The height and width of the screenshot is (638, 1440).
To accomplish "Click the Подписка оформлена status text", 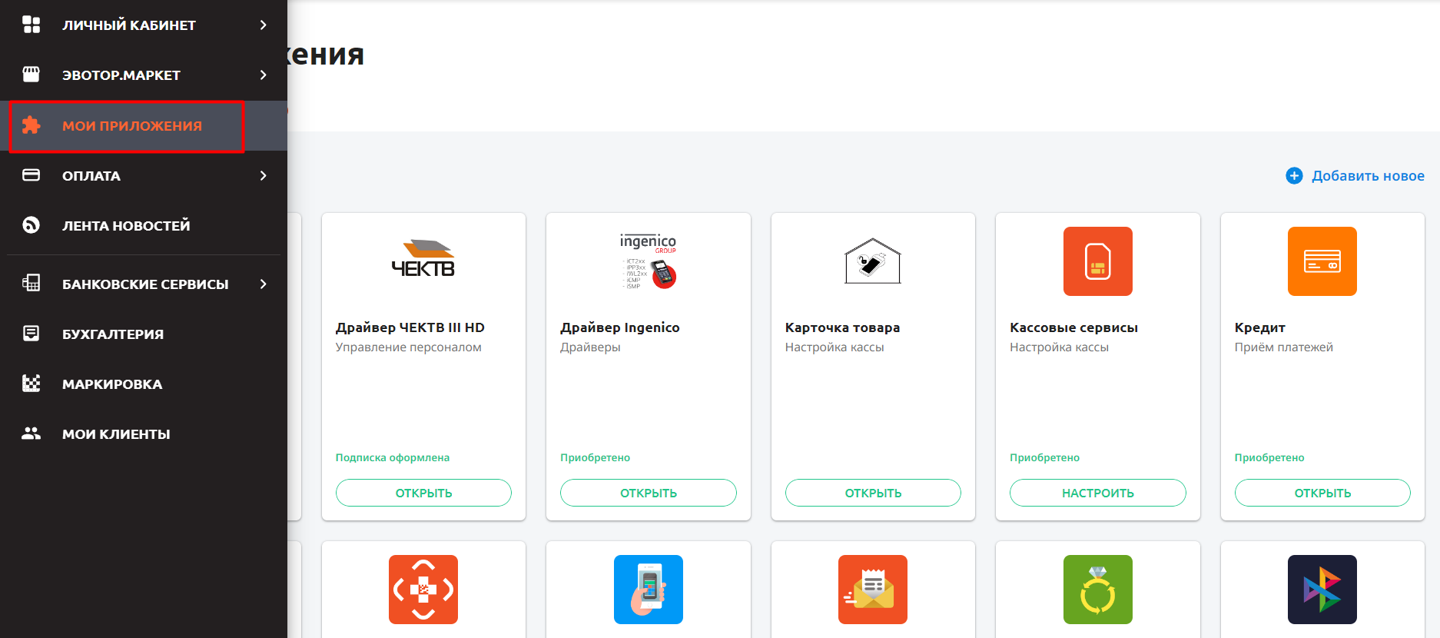I will click(x=393, y=457).
